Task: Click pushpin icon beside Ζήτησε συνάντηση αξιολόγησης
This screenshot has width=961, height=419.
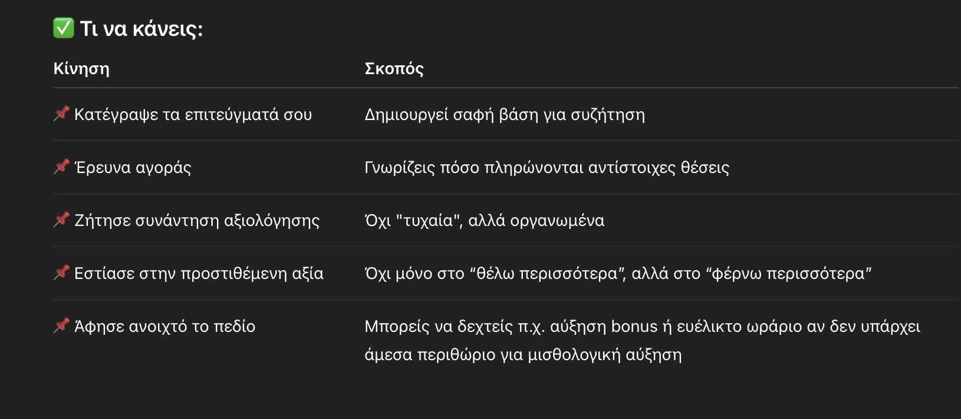Action: (61, 220)
